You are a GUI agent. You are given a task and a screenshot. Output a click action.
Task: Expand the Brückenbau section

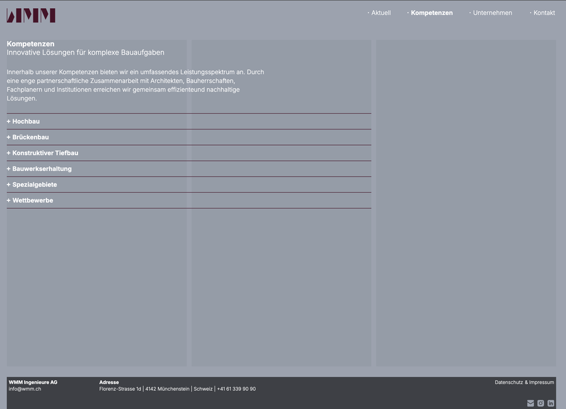(x=30, y=137)
